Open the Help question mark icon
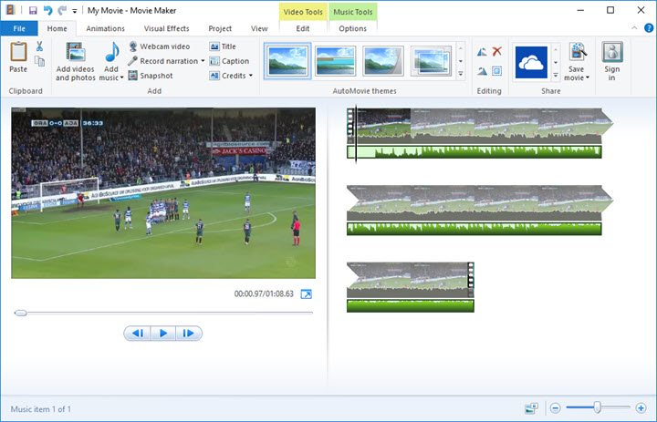The image size is (657, 422). click(x=649, y=28)
